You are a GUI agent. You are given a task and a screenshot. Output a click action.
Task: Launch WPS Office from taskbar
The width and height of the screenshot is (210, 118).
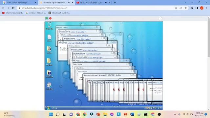click(125, 114)
